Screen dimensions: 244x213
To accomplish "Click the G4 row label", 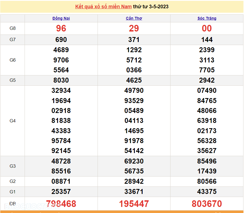I will pyautogui.click(x=13, y=121).
